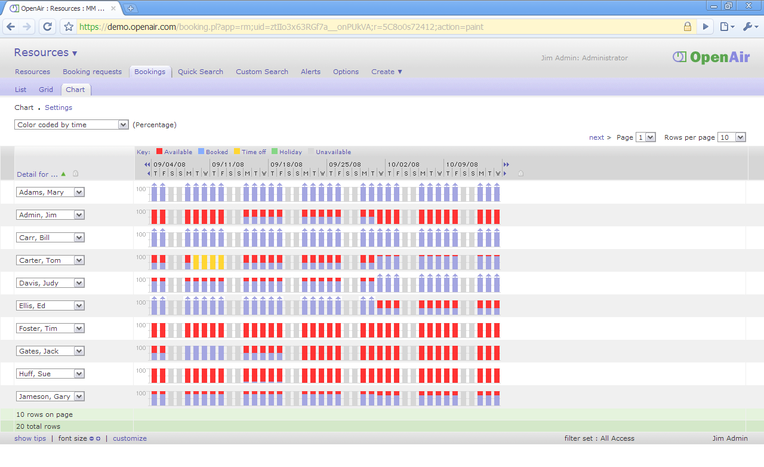The height and width of the screenshot is (467, 764).
Task: Click the reload page icon in browser
Action: (47, 26)
